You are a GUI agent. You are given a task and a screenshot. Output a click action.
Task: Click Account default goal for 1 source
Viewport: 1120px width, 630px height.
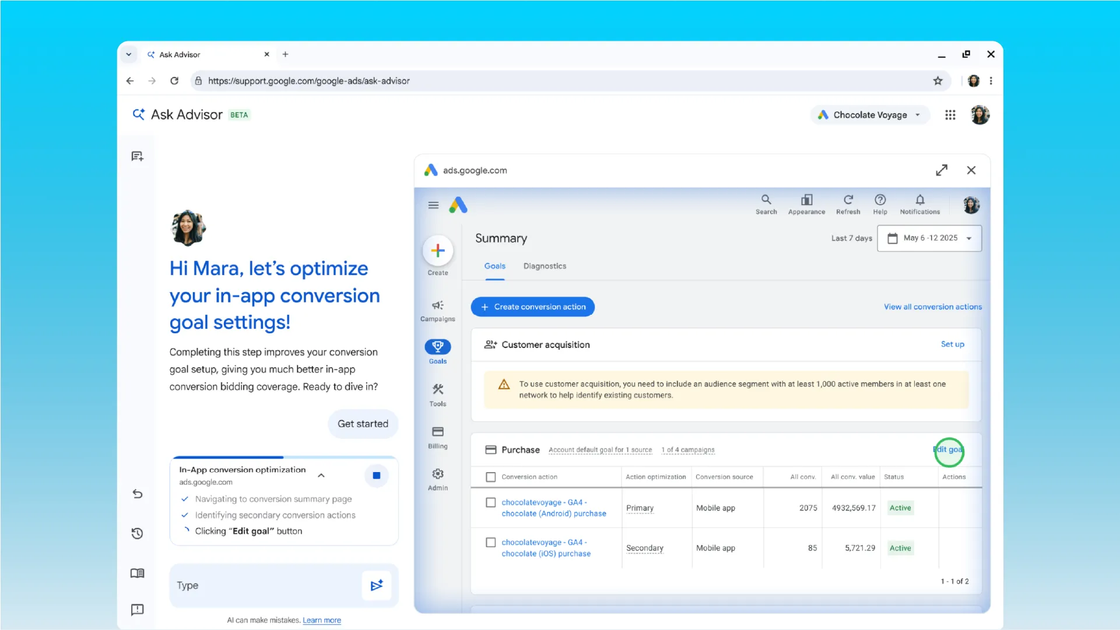[600, 450]
